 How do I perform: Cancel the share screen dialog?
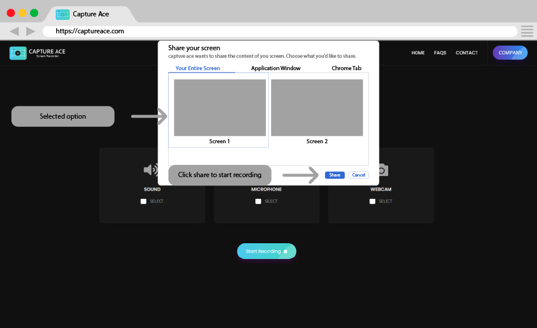coord(358,175)
